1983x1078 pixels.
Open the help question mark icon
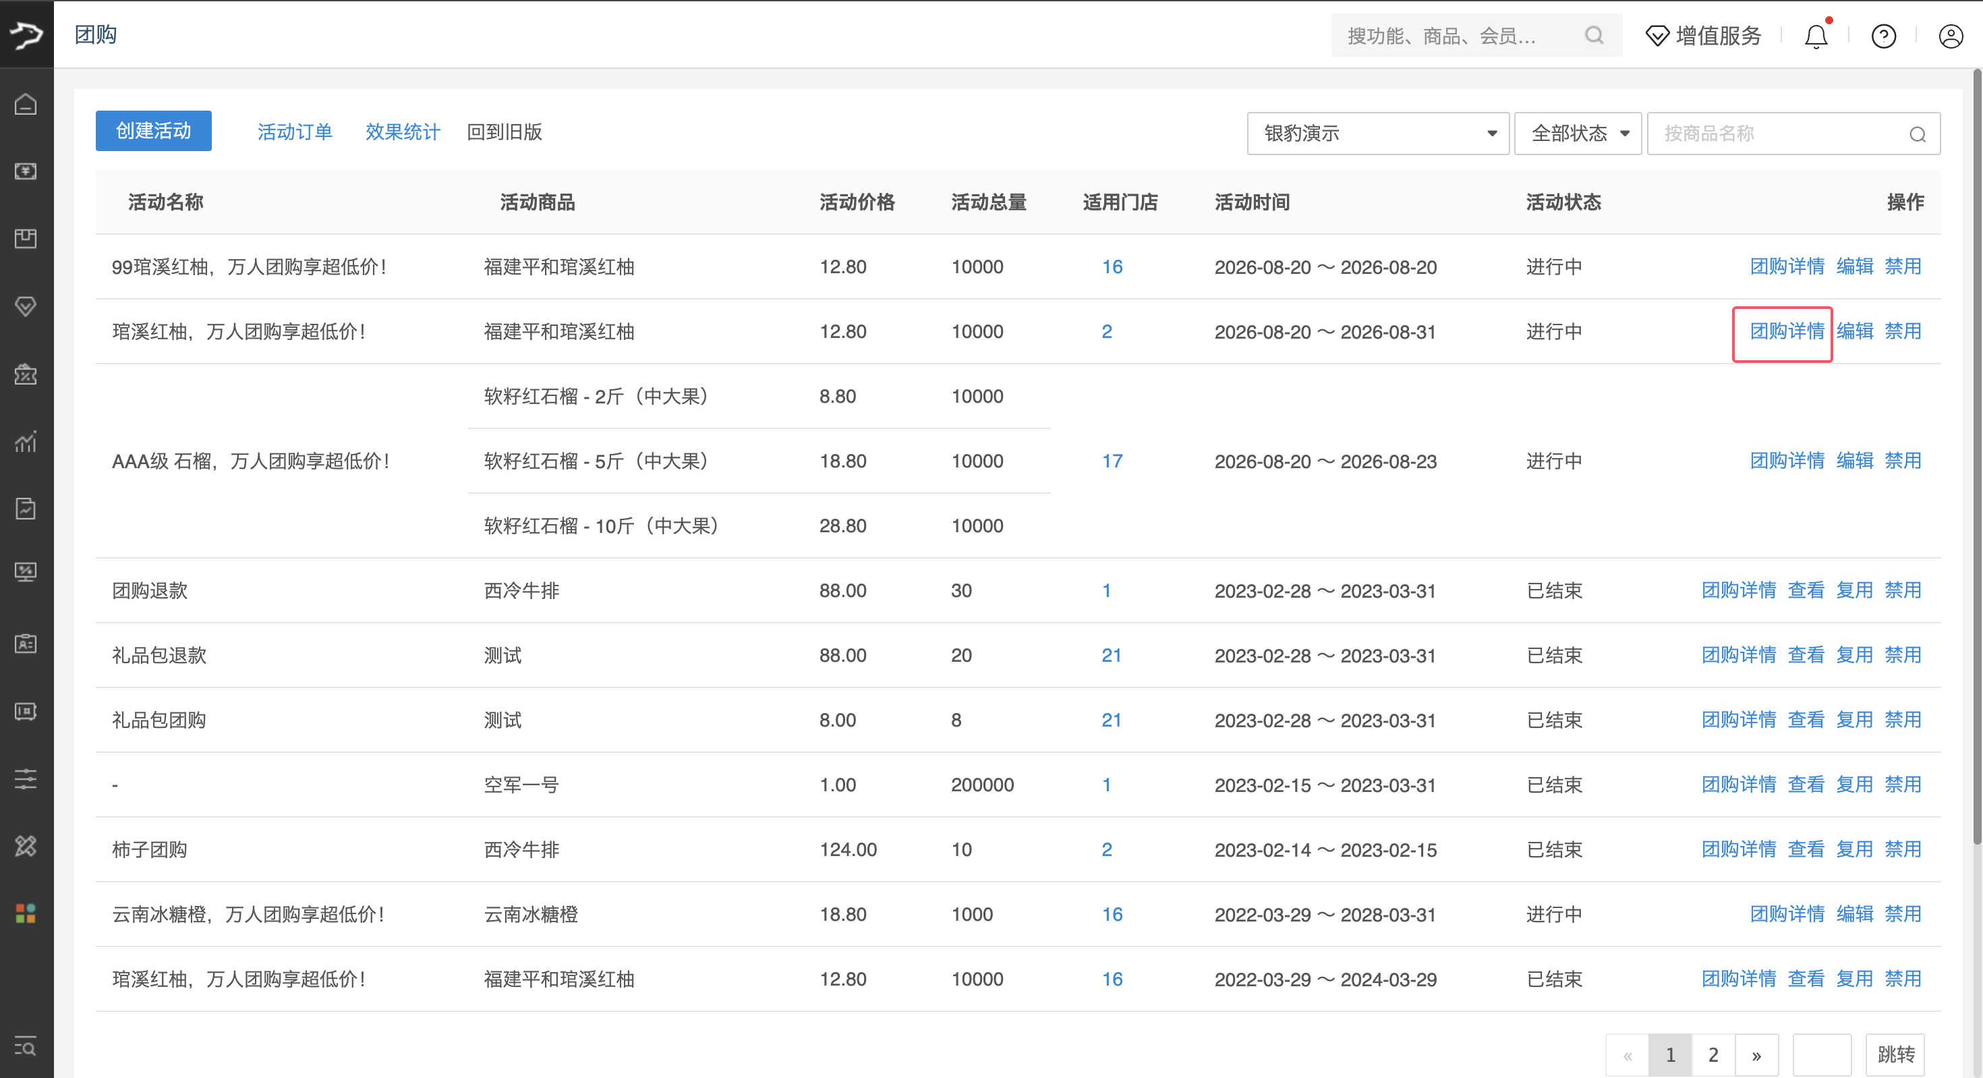coord(1884,36)
